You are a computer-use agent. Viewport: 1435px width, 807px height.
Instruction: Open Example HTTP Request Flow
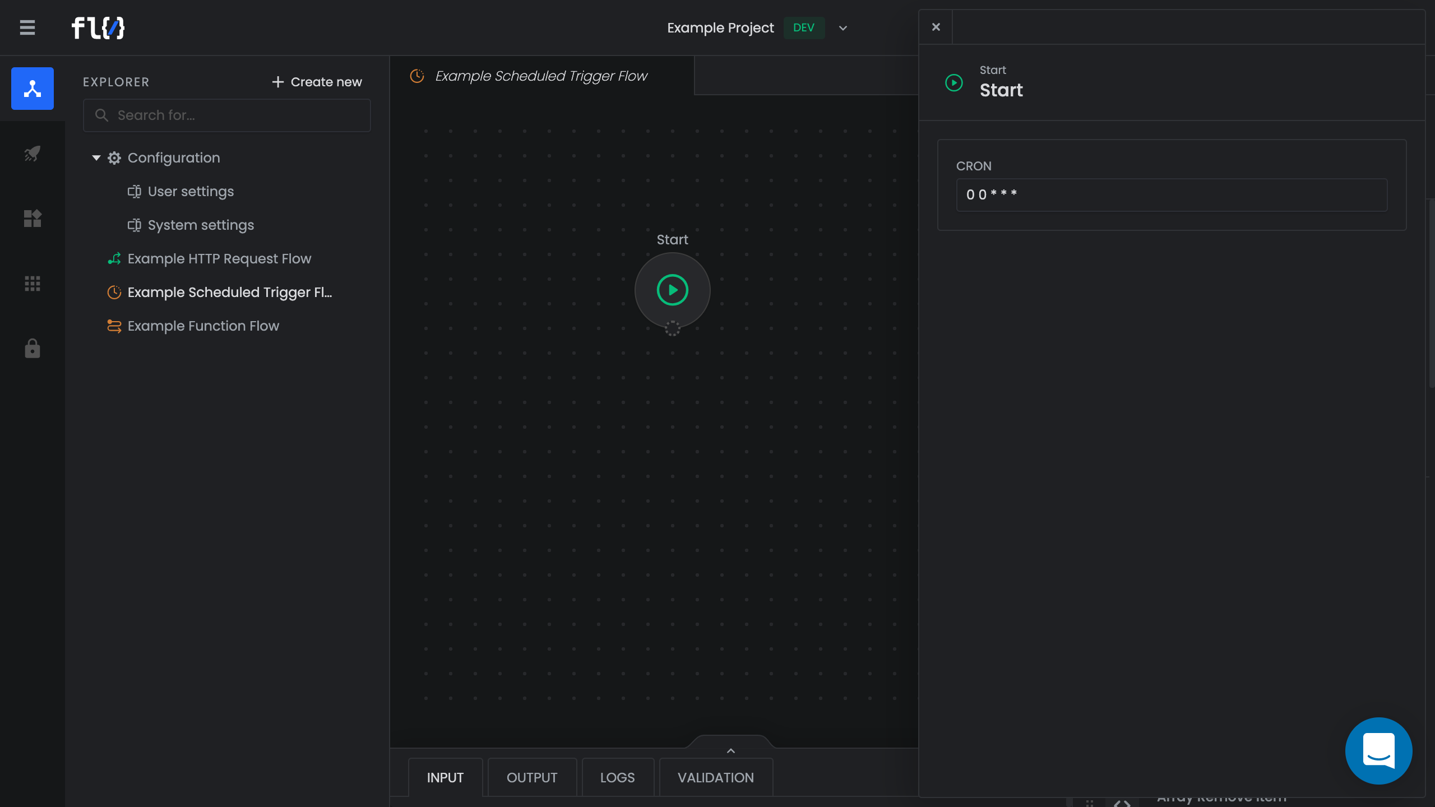219,259
